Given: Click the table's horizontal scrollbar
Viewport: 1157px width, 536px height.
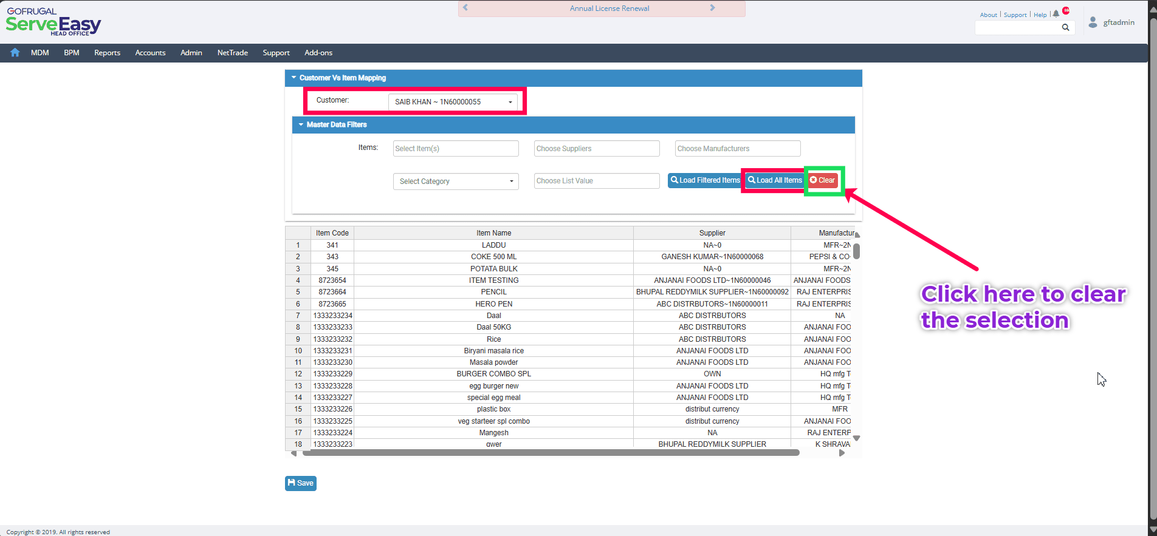Looking at the screenshot, I should click(551, 452).
